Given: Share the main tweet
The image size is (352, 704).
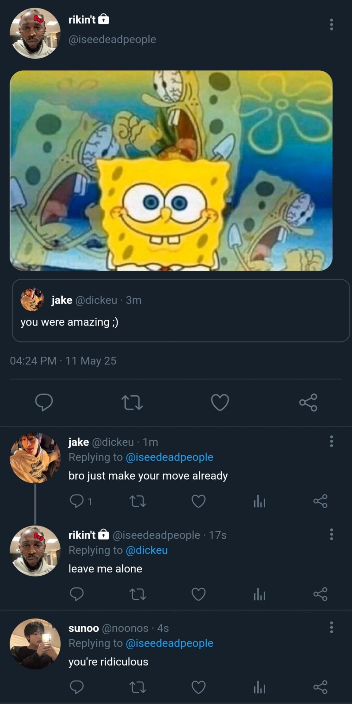Looking at the screenshot, I should pyautogui.click(x=308, y=402).
